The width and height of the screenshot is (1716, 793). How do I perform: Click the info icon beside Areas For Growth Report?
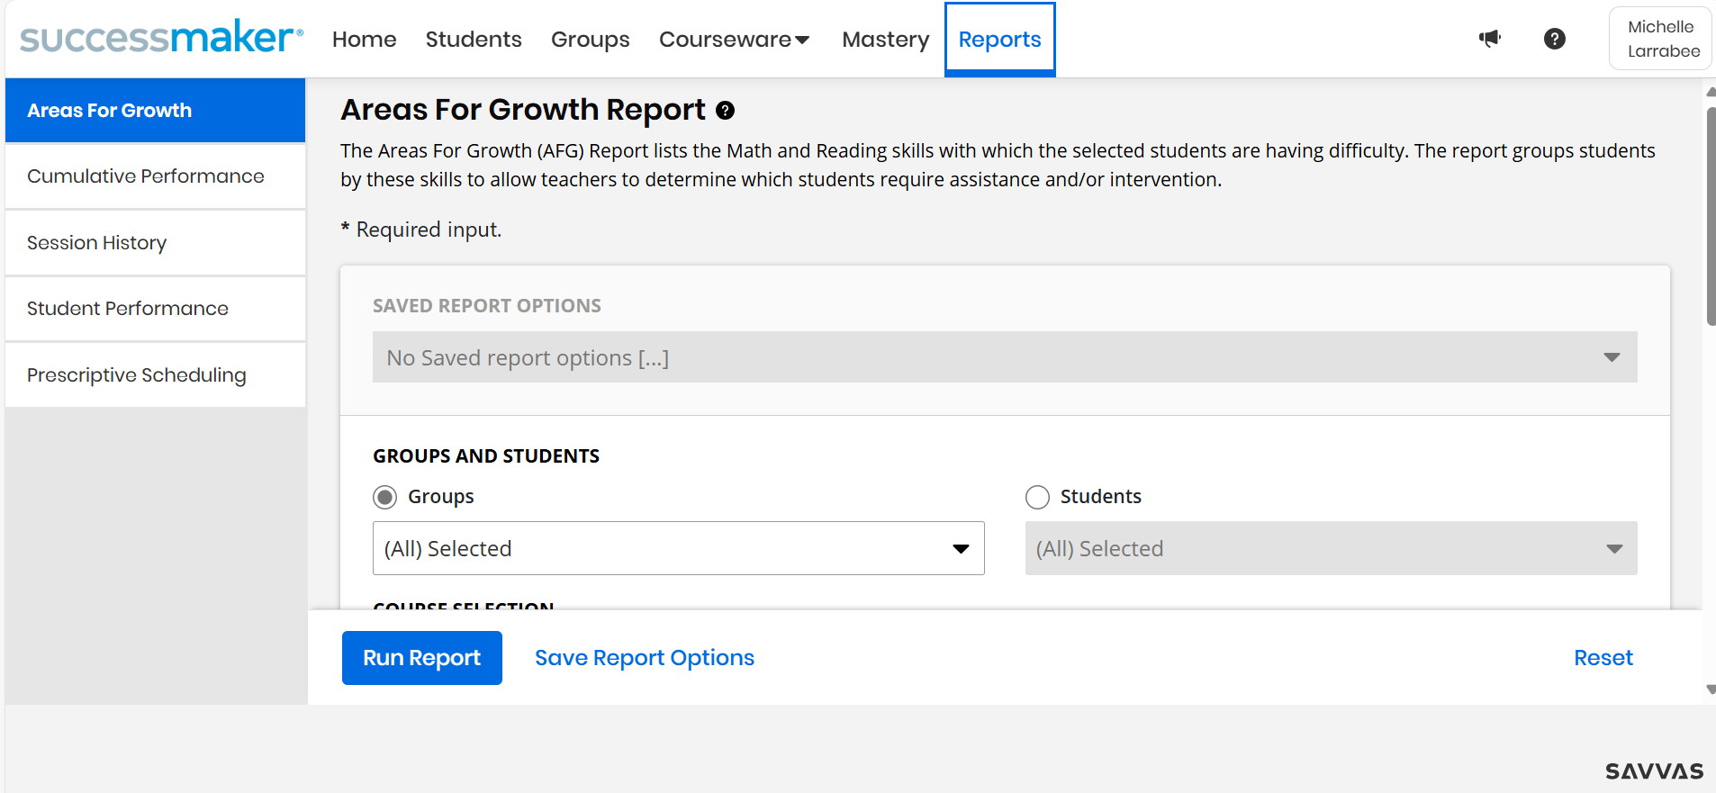point(725,111)
